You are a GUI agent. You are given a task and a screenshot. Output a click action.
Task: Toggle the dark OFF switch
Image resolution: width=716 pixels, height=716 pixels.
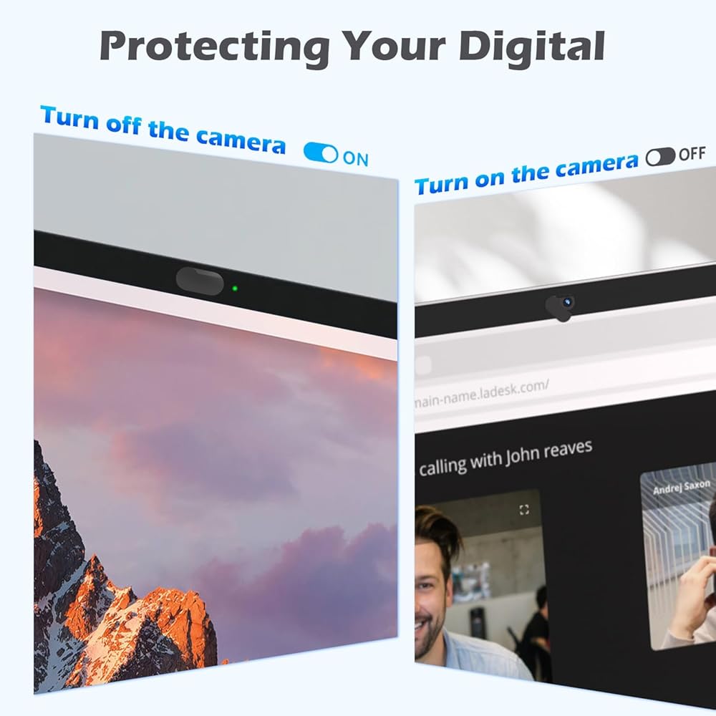(x=660, y=157)
